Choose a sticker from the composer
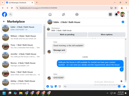129x96 pixels. pyautogui.click(x=56, y=86)
